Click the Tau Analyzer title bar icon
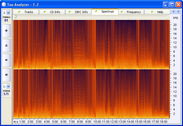183x126 pixels. pyautogui.click(x=4, y=4)
